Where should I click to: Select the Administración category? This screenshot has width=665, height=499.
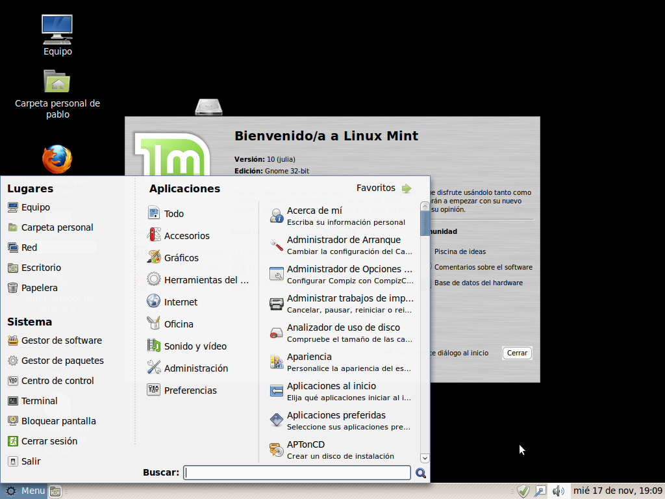(x=188, y=368)
